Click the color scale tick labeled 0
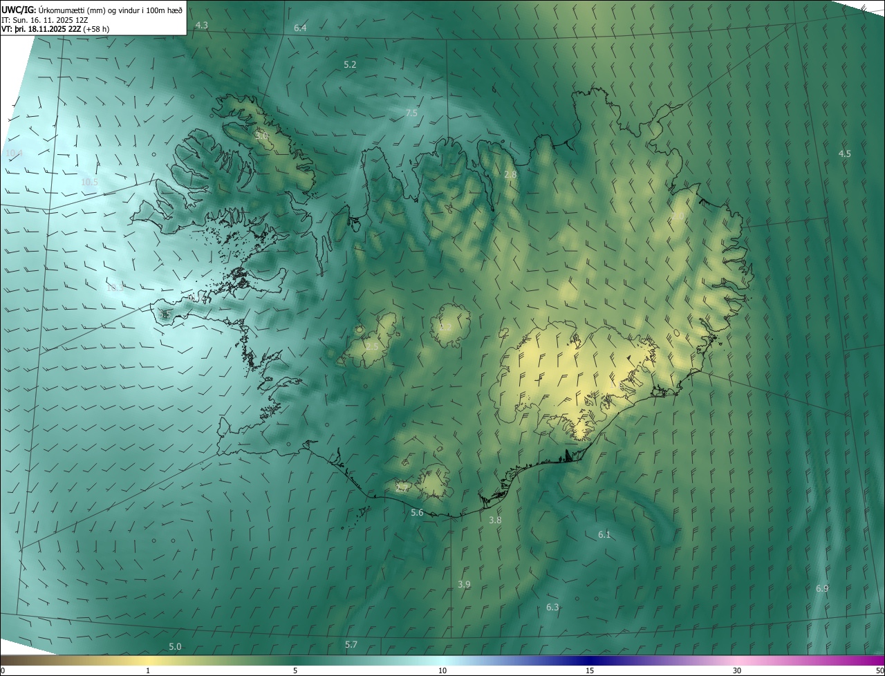885x676 pixels. coord(2,670)
